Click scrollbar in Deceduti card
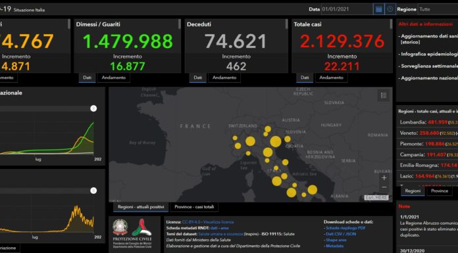This screenshot has height=253, width=458. 286,24
